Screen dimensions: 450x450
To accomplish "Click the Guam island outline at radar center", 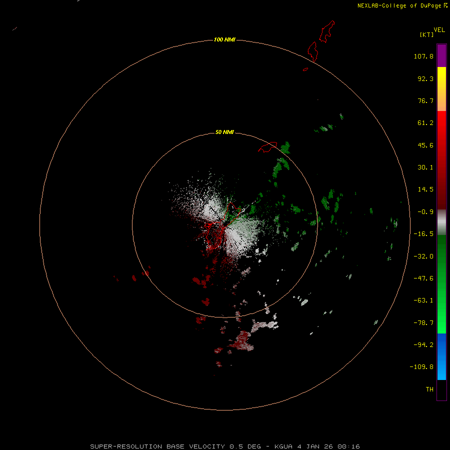I will tap(223, 225).
